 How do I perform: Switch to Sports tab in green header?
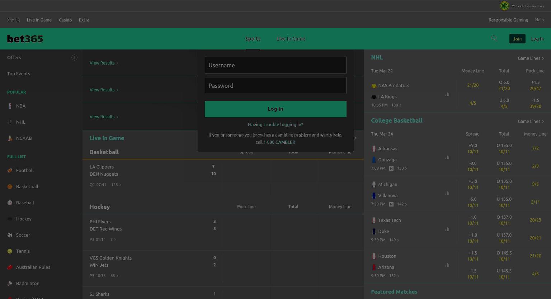coord(253,39)
